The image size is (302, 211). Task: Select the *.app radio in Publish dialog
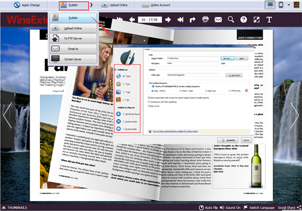point(124,92)
